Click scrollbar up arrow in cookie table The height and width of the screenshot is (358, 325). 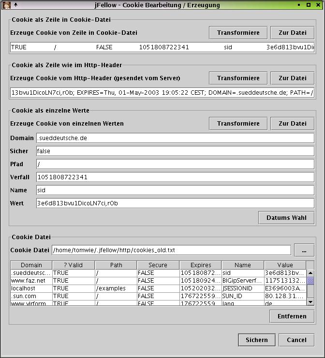tap(310, 273)
